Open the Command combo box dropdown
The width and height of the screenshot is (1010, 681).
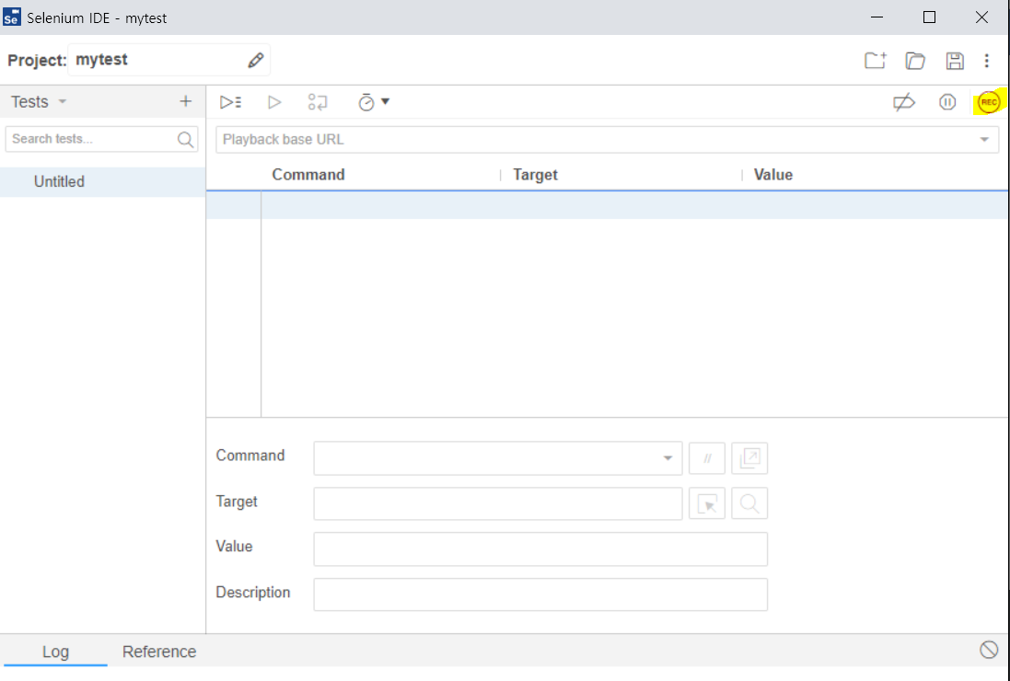pyautogui.click(x=668, y=458)
